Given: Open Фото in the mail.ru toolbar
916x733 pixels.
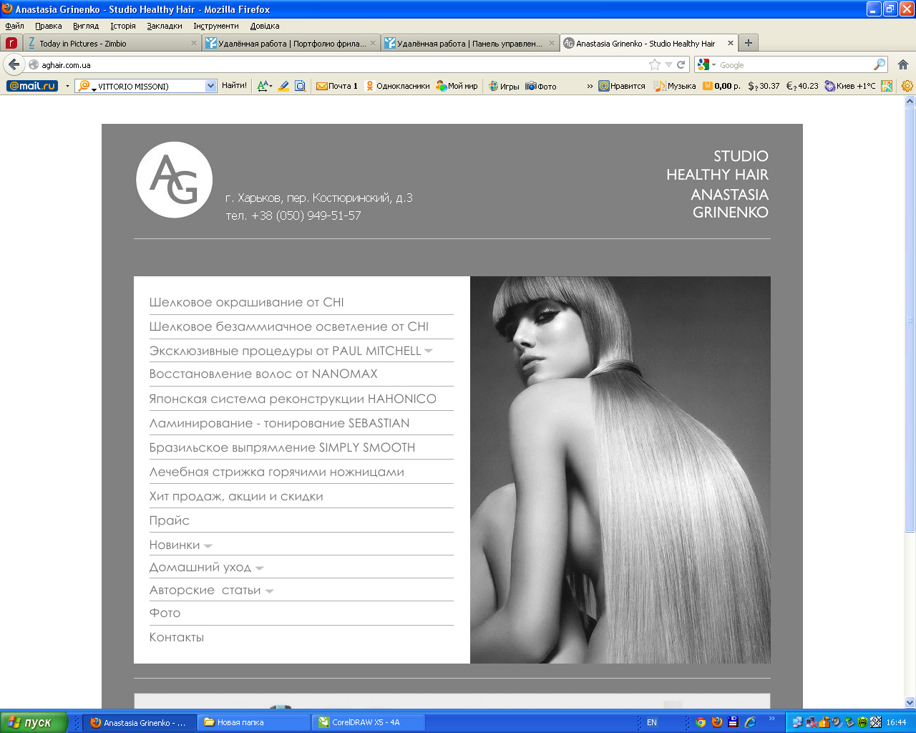Looking at the screenshot, I should (x=541, y=86).
